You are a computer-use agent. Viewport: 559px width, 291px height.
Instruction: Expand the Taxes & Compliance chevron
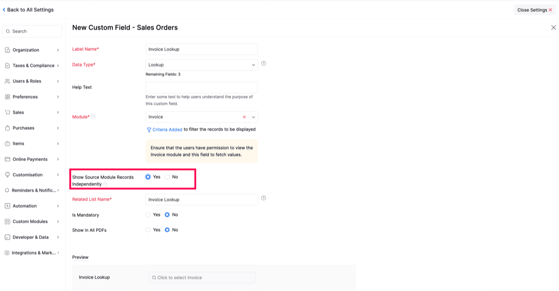point(58,65)
